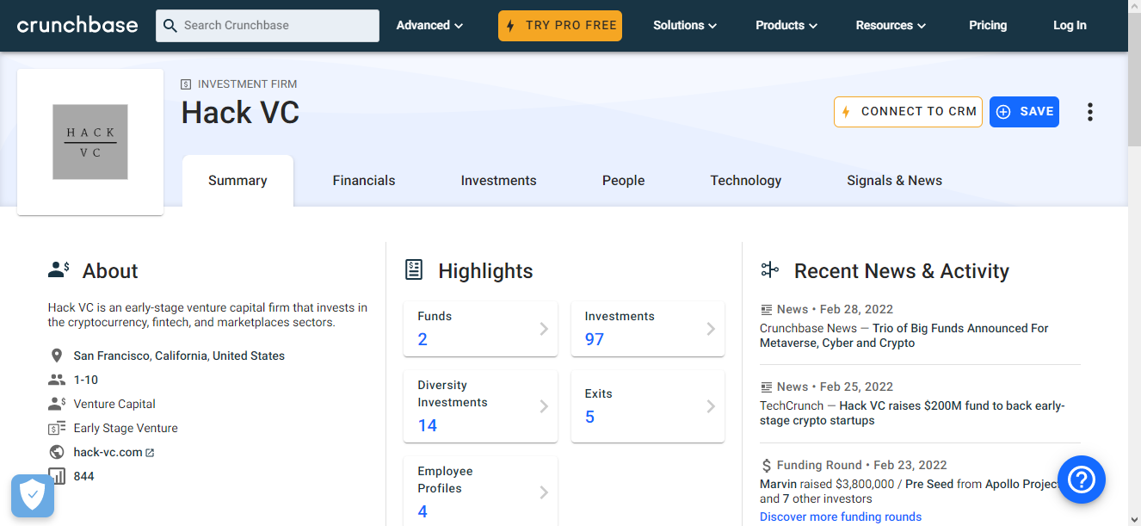Open the Solutions dropdown menu

click(685, 26)
